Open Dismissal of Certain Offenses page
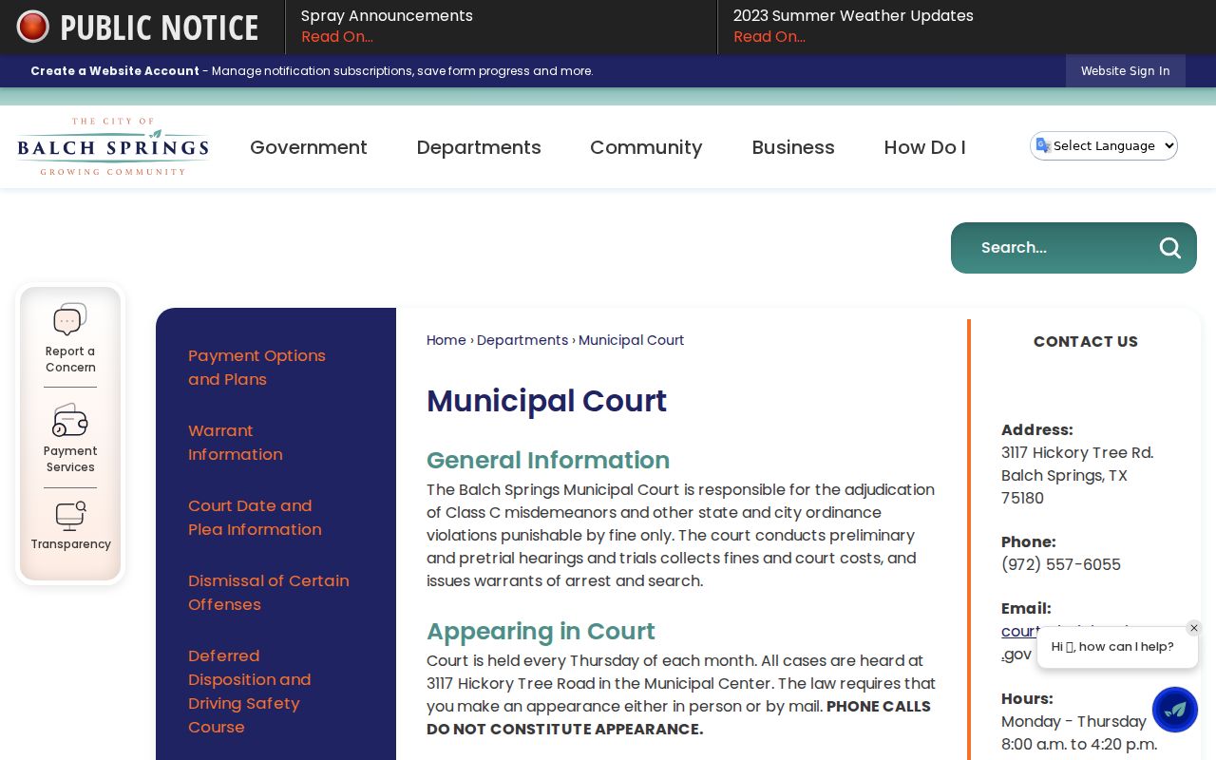Screen dimensions: 1216x760 tap(269, 593)
